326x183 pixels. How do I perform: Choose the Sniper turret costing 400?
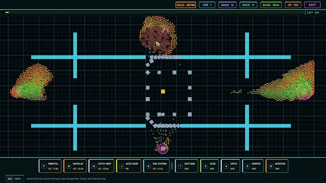pos(253,166)
